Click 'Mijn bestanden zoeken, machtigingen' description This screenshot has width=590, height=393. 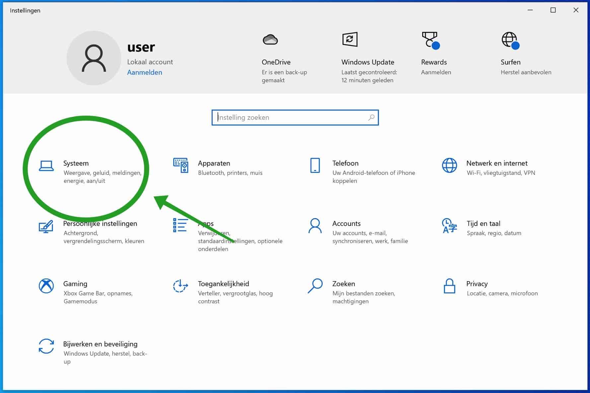point(364,297)
